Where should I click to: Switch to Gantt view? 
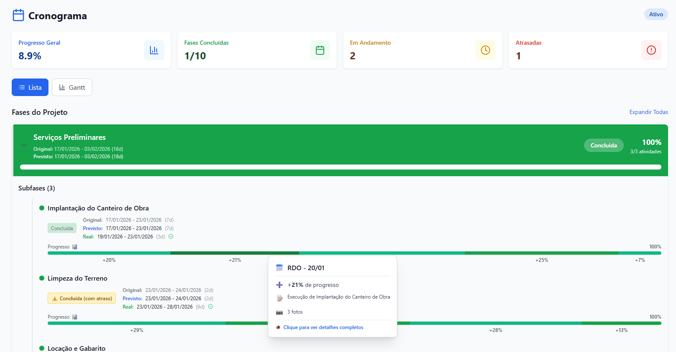[x=72, y=87]
